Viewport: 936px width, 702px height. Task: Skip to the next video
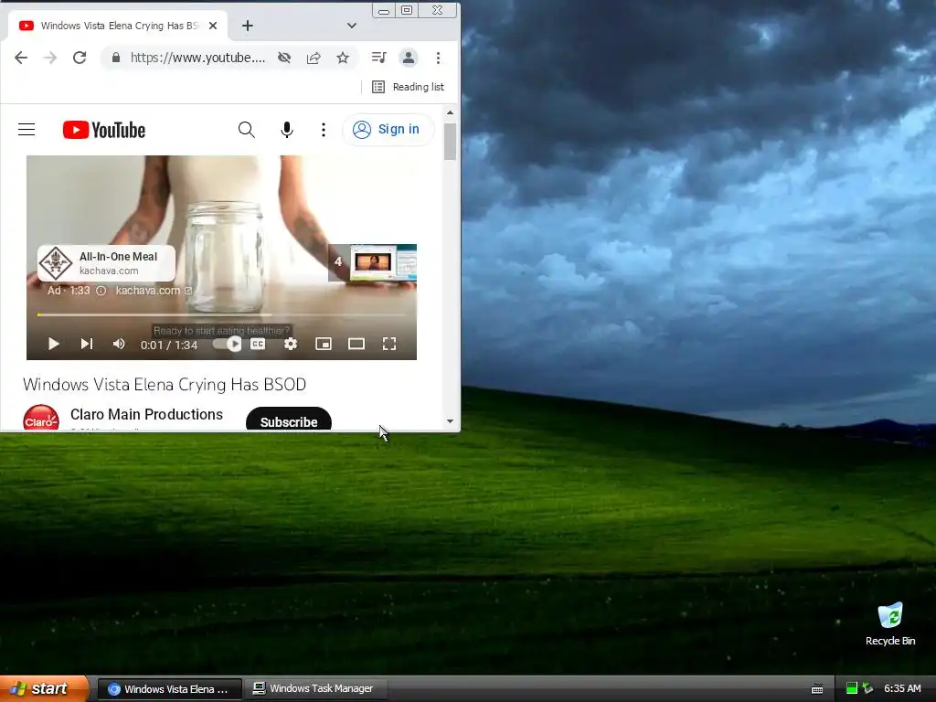(87, 344)
